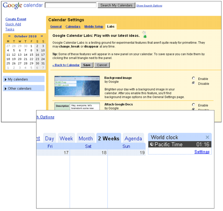Open the Background image preview thumbnail
Screen dimensions: 223x211
pyautogui.click(x=77, y=86)
